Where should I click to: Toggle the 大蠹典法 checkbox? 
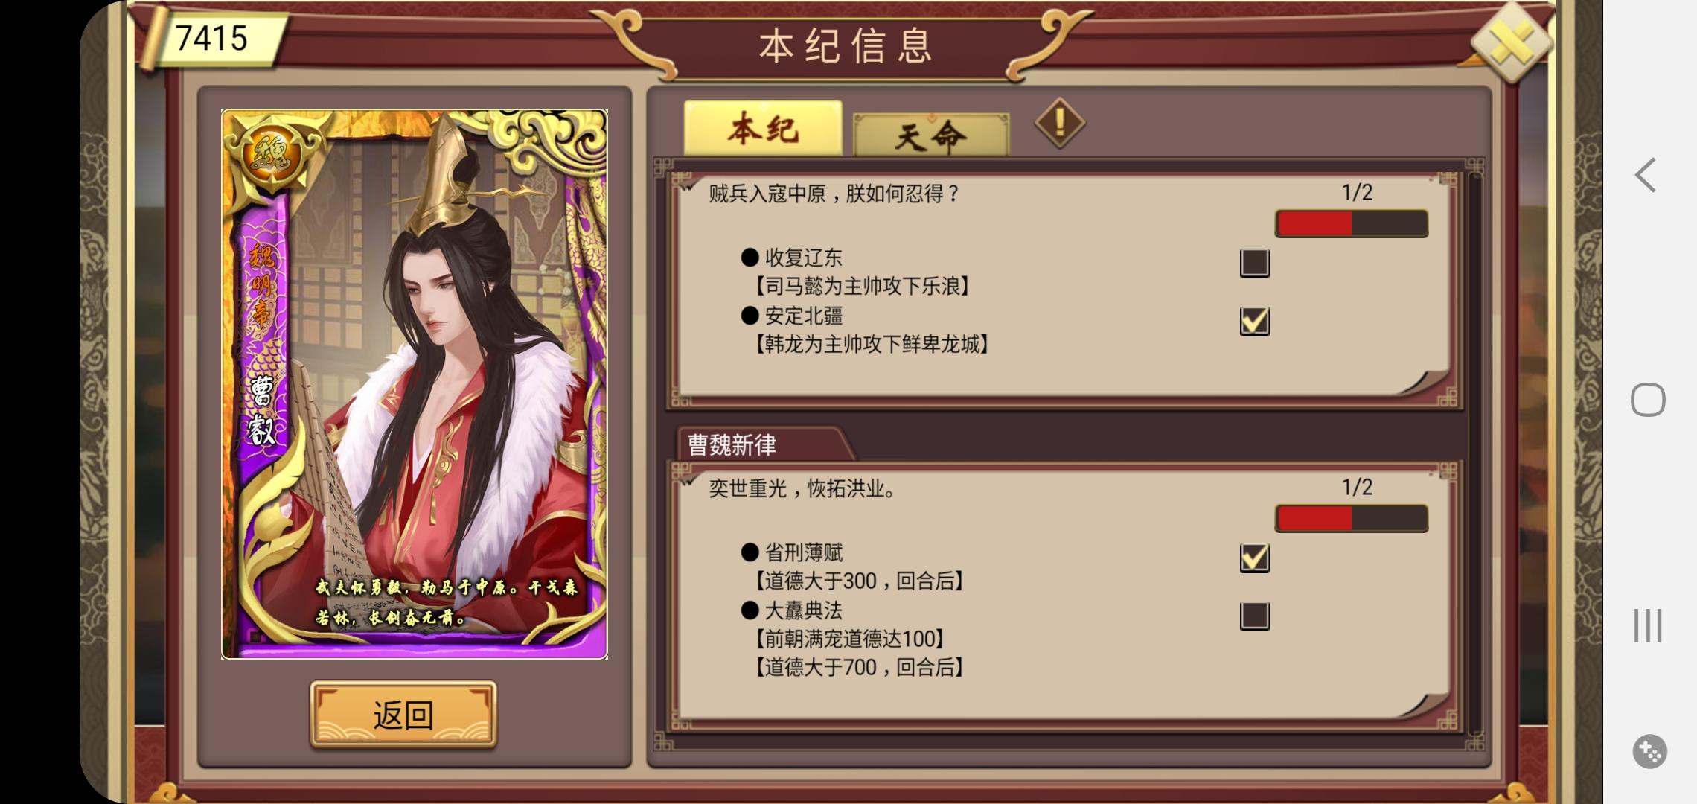pyautogui.click(x=1254, y=616)
